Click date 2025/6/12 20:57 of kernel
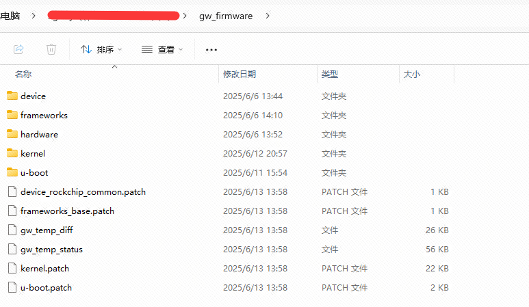Screen dimensions: 529x307 point(255,154)
